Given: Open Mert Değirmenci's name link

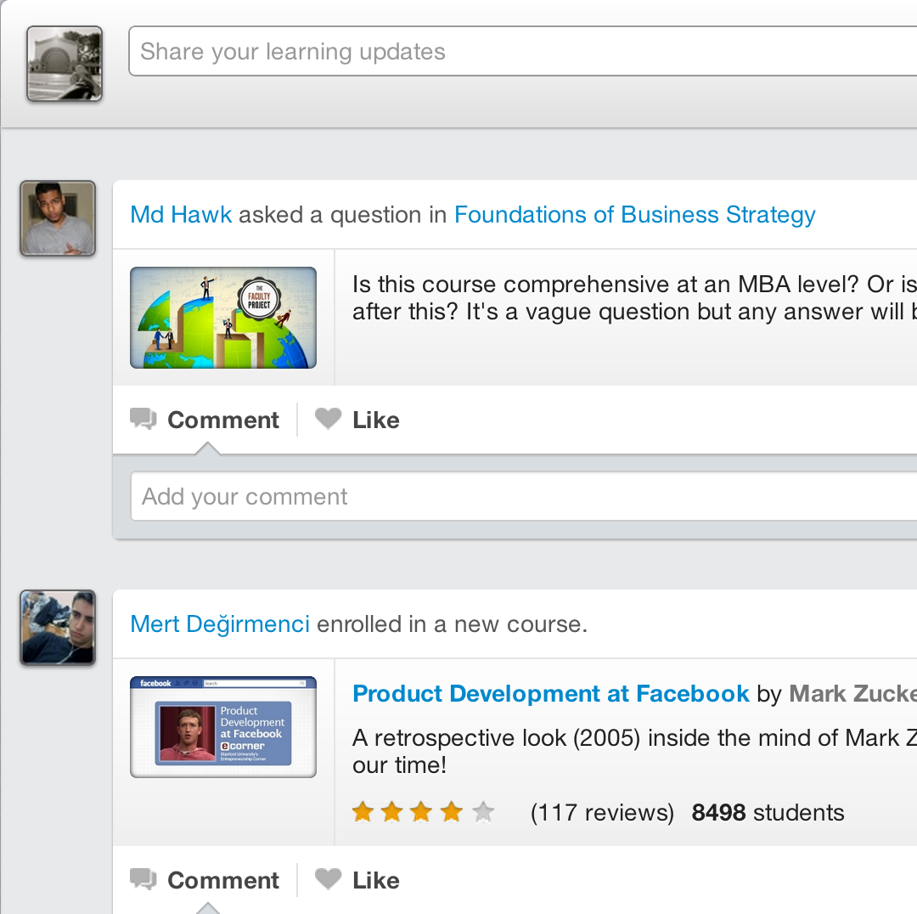Looking at the screenshot, I should click(x=220, y=624).
